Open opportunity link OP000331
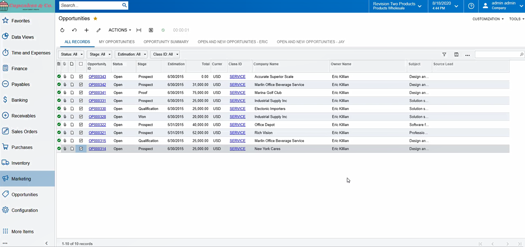This screenshot has width=525, height=247. [97, 101]
